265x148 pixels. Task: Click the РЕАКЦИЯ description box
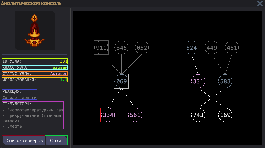coord(19,94)
